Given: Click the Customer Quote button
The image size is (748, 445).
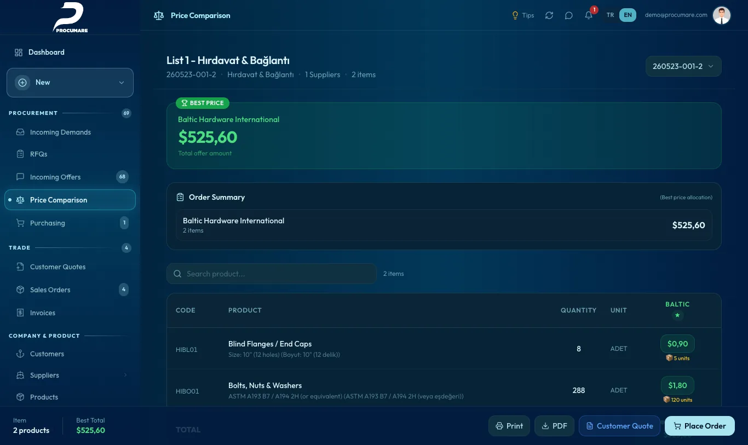Looking at the screenshot, I should pyautogui.click(x=619, y=426).
